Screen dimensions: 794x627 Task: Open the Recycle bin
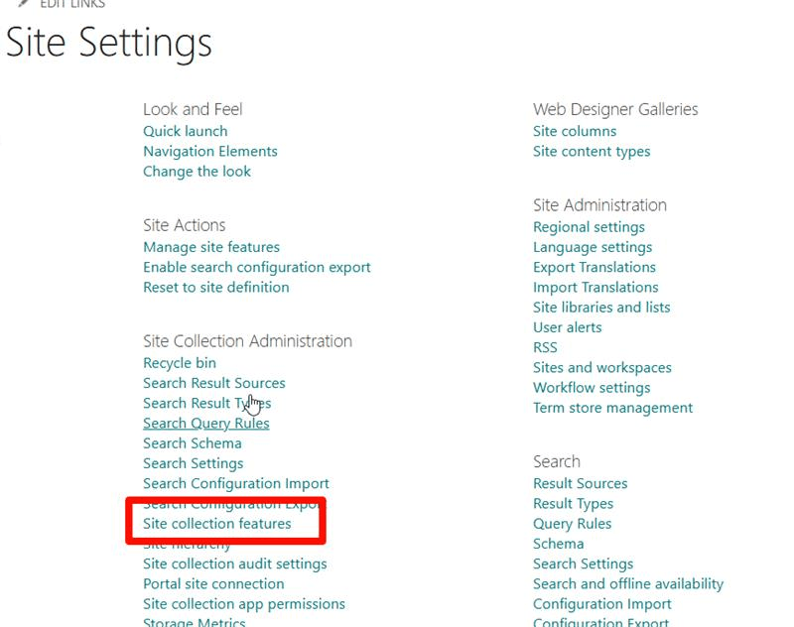coord(179,362)
